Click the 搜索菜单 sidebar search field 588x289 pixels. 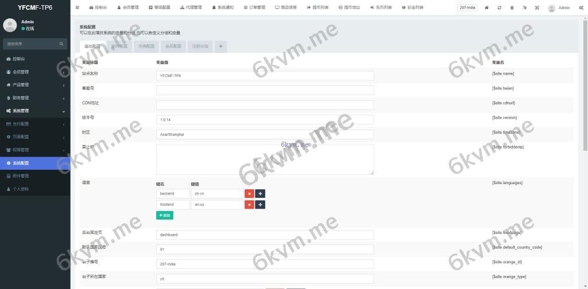[30, 44]
